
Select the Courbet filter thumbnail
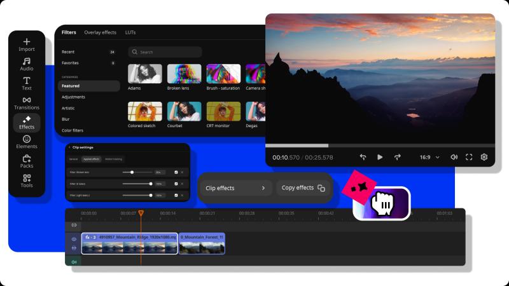(x=184, y=111)
